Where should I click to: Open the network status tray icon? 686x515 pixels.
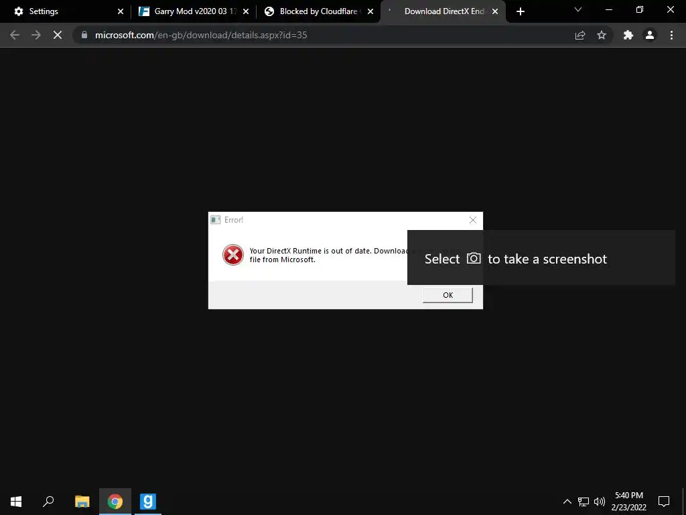pos(584,502)
